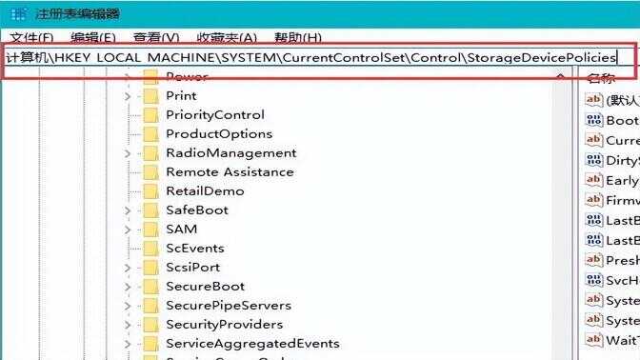640x360 pixels.
Task: Open the 文件(F) menu
Action: [x=31, y=37]
